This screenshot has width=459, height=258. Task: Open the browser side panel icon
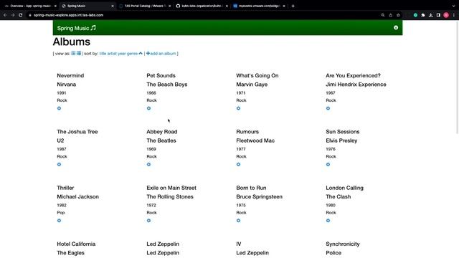pyautogui.click(x=438, y=15)
